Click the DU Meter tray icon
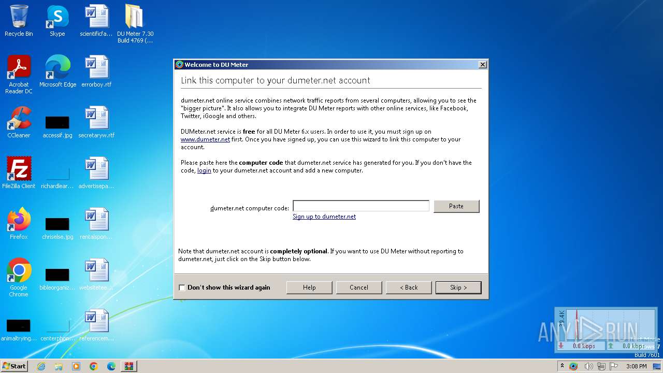 coord(573,366)
